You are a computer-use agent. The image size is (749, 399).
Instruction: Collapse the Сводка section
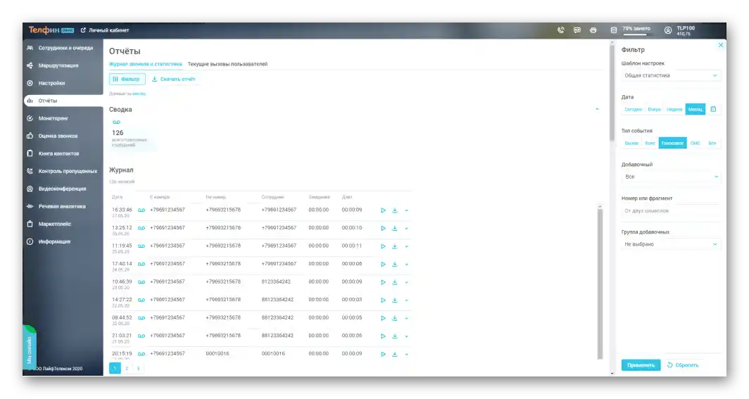tap(597, 109)
